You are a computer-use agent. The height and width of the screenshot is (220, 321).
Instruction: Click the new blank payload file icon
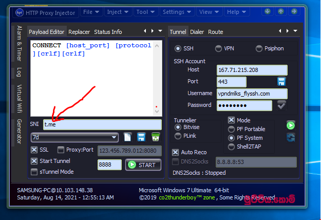pyautogui.click(x=127, y=137)
